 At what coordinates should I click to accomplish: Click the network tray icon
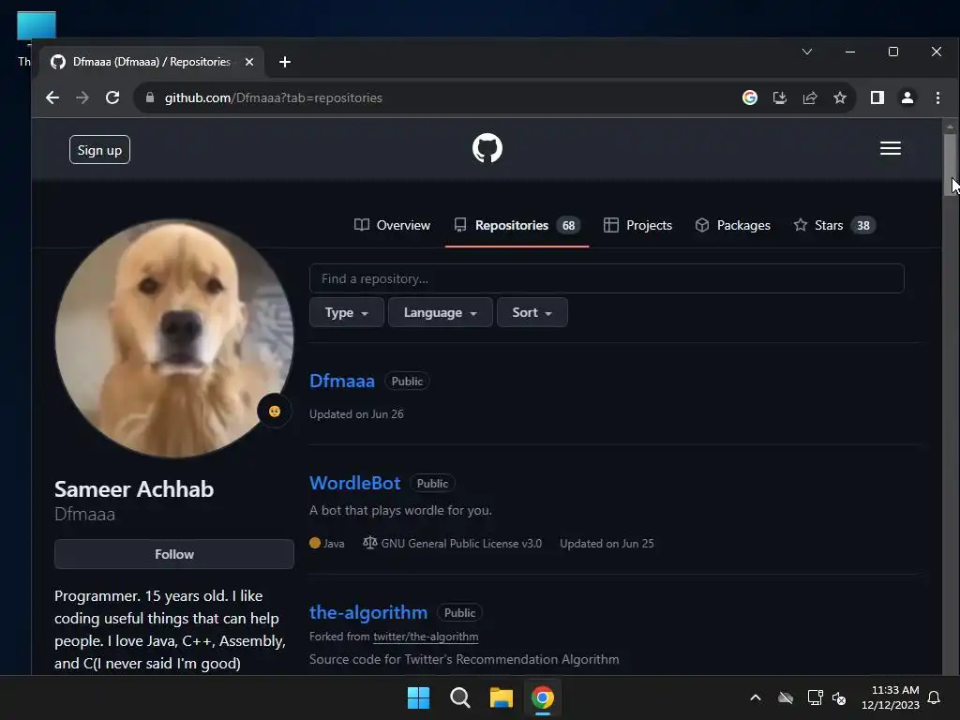pos(815,697)
